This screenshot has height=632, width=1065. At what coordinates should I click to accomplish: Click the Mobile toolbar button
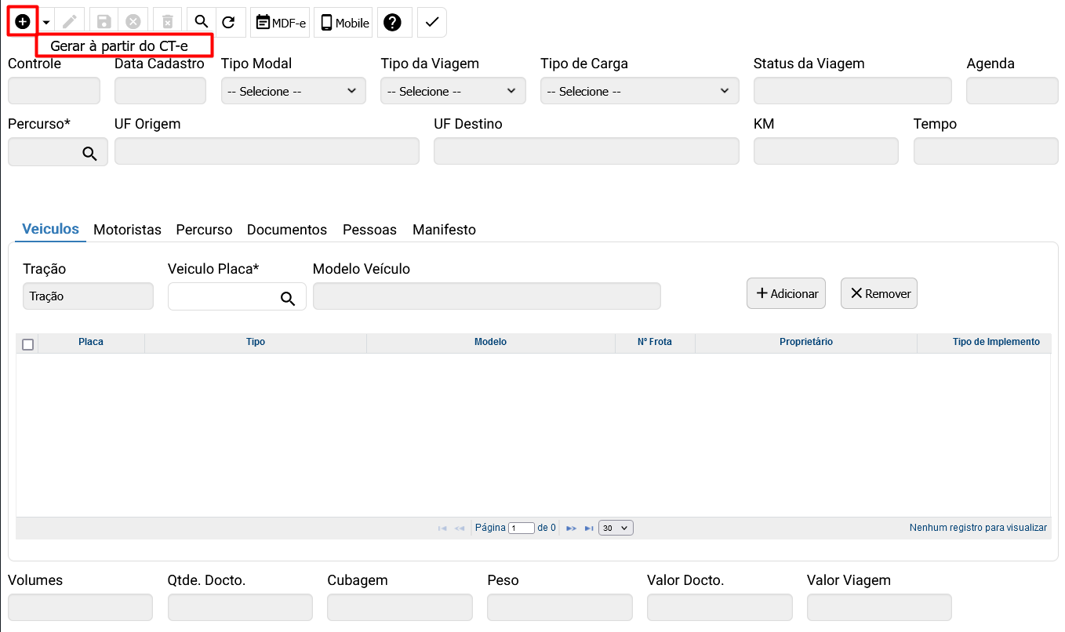[344, 23]
